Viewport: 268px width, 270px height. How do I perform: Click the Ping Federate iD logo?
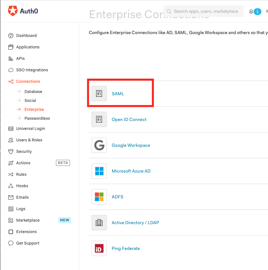[99, 248]
